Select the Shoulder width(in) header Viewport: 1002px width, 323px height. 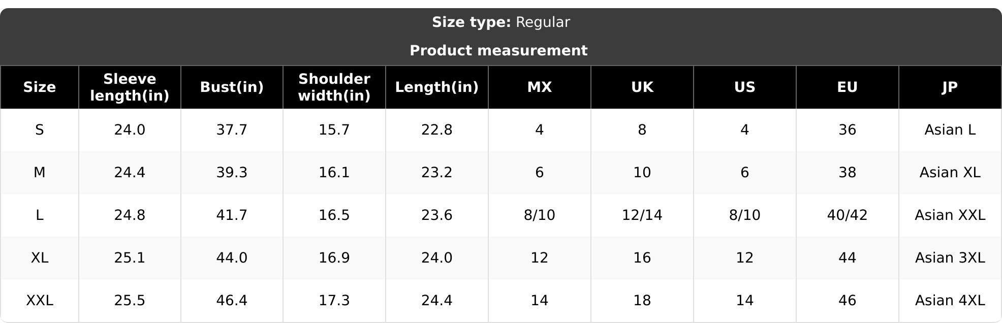click(334, 87)
